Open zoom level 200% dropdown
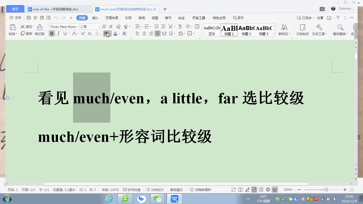Viewport: 363px width, 204px height. click(x=289, y=190)
